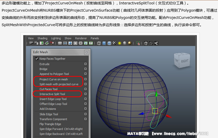Open Split mesh with projected curve option box
Screen dimensions: 218x138
(85, 84)
